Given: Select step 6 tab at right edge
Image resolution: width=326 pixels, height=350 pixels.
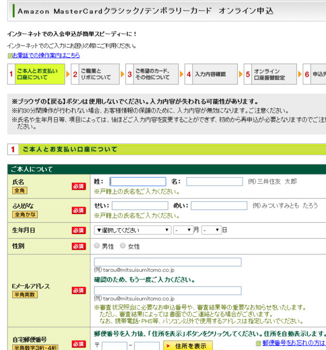Looking at the screenshot, I should [x=314, y=74].
